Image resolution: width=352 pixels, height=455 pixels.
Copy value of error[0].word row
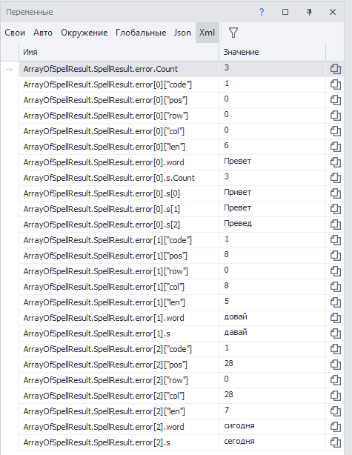pos(335,162)
